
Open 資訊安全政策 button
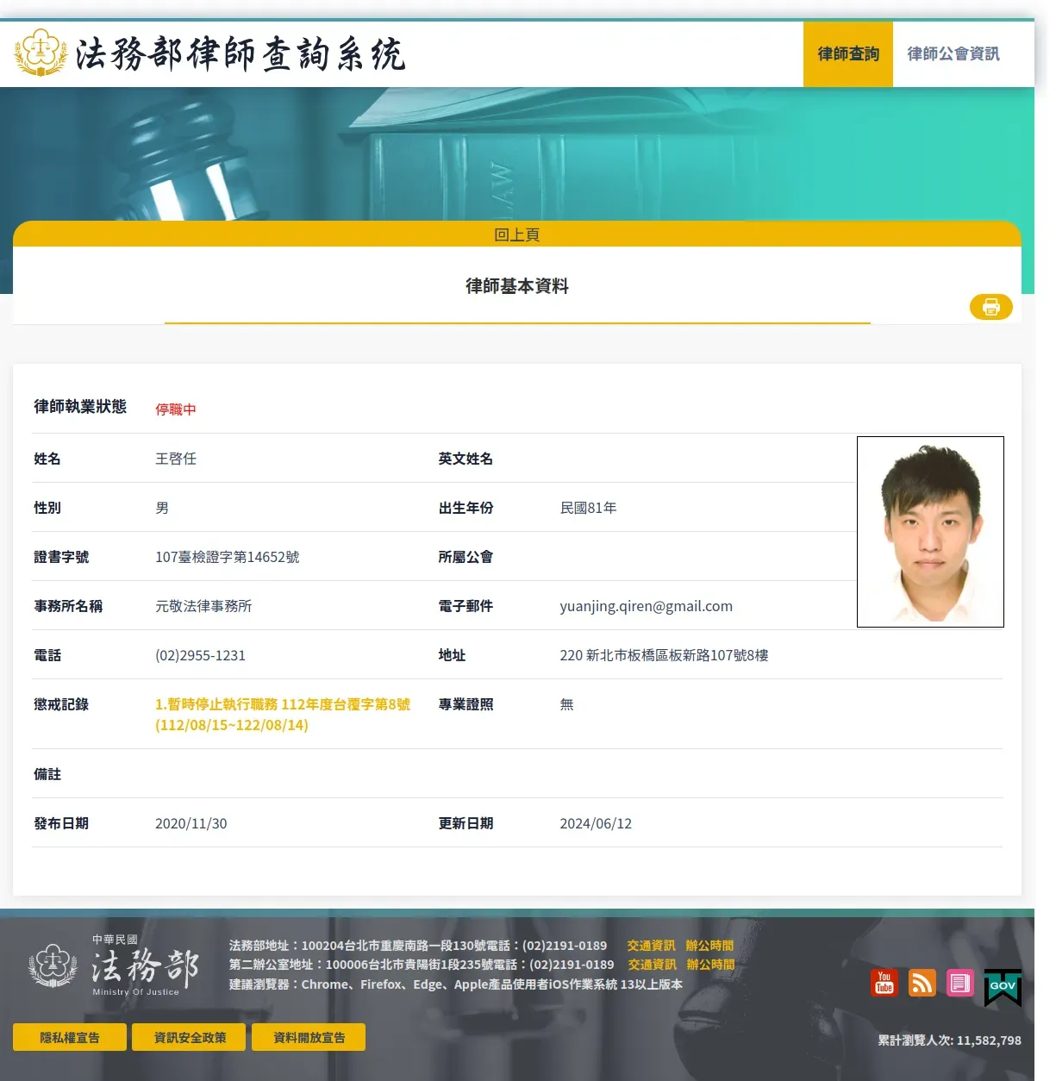pyautogui.click(x=190, y=1037)
